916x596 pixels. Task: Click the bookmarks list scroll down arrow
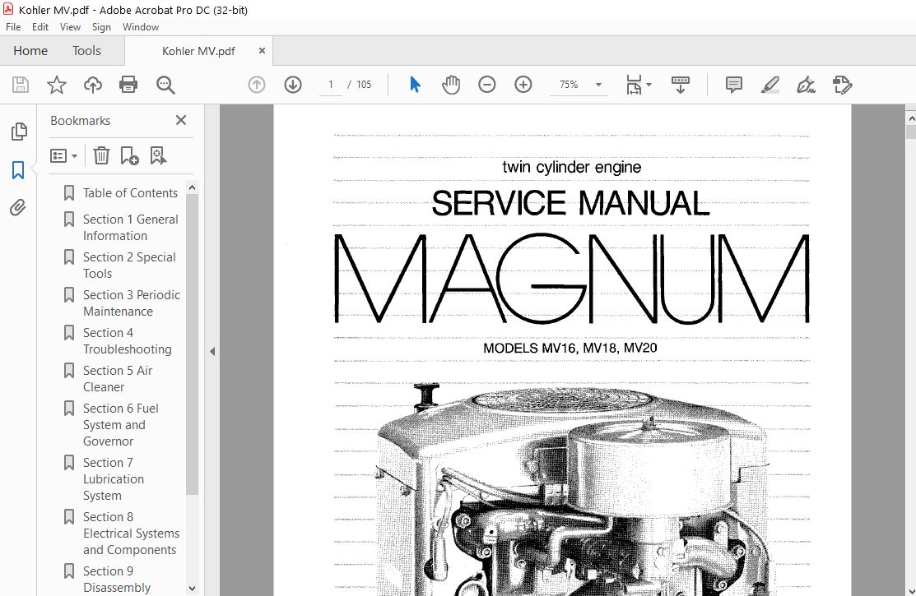(x=193, y=589)
